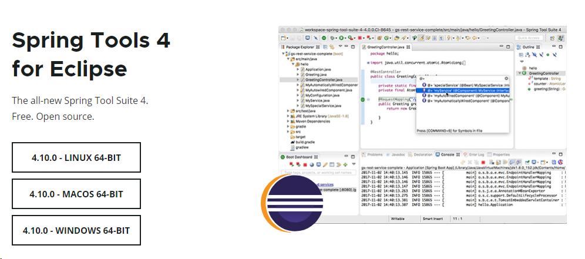Screen dimensions: 585x259
Task: Choose 'specialService' entry in symbols popup
Action: [465, 85]
